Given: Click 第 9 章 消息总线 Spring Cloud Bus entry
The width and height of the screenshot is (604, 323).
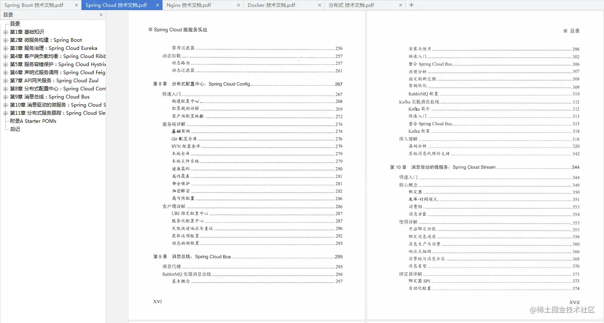Looking at the screenshot, I should [248, 257].
